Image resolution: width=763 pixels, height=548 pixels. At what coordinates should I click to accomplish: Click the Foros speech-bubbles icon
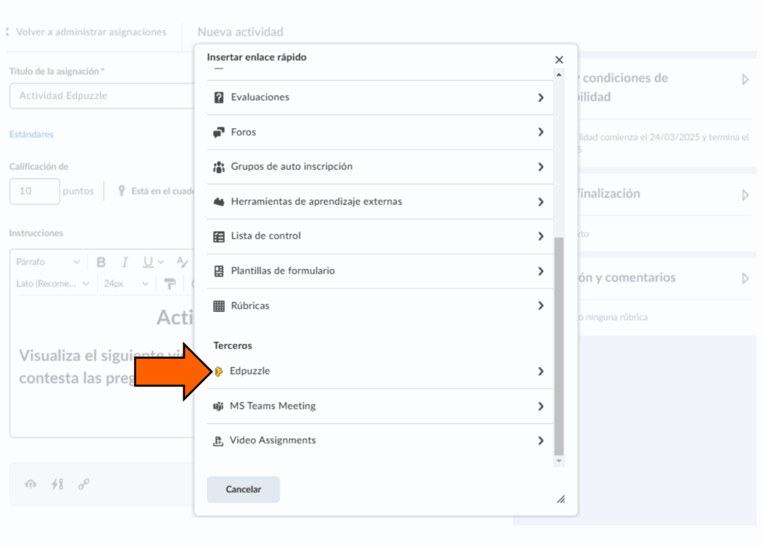[x=219, y=133]
